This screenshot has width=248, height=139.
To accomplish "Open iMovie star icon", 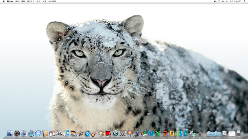I will 80,133.
